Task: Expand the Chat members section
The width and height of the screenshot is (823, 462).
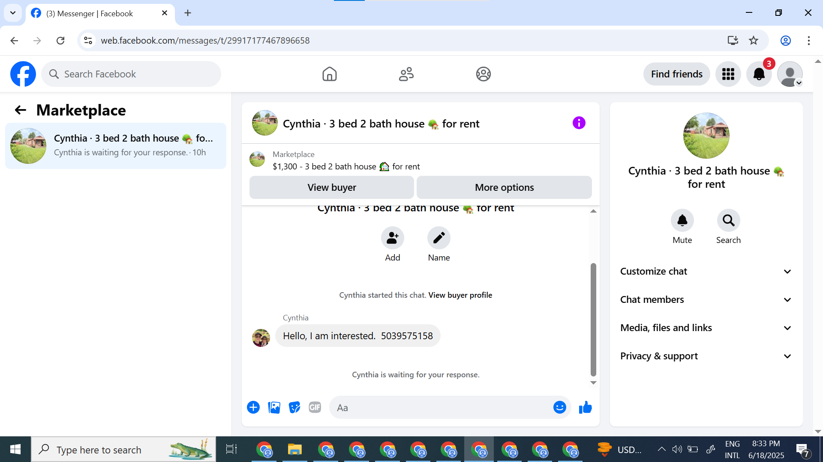Action: coord(706,300)
